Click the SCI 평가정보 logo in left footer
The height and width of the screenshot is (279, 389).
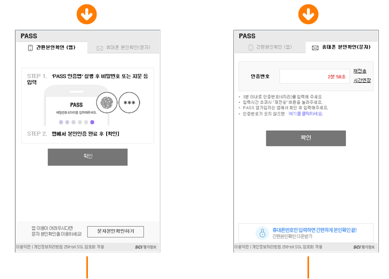tap(146, 247)
